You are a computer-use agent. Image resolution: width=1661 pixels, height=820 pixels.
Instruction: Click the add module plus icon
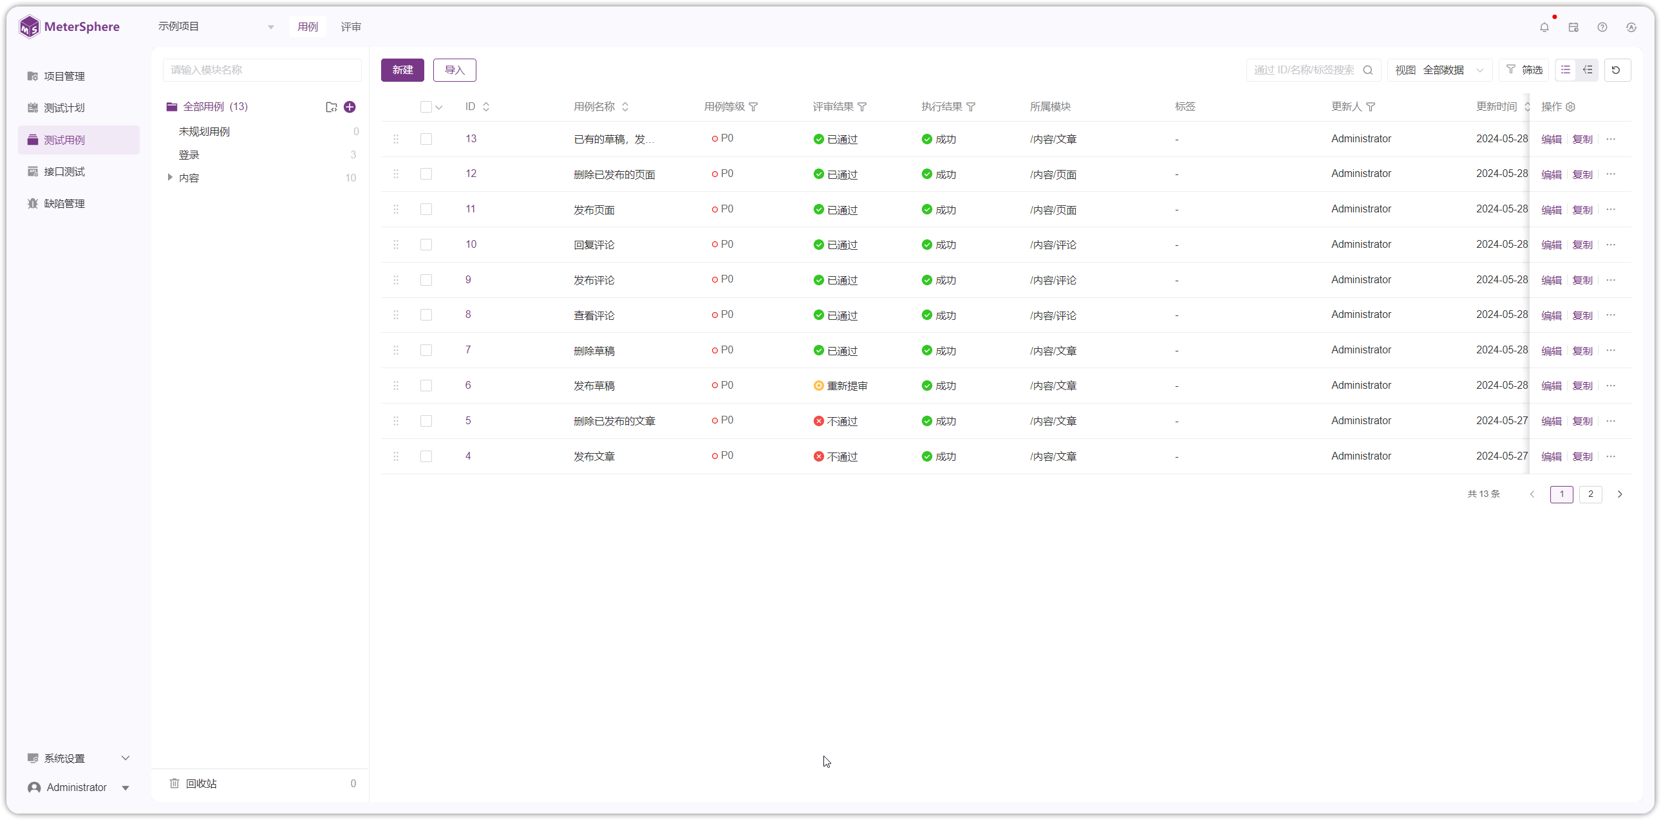click(350, 107)
